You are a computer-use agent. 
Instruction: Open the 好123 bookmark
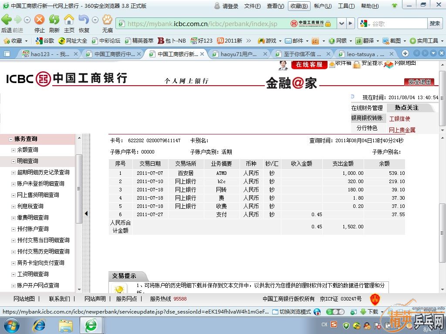point(201,41)
